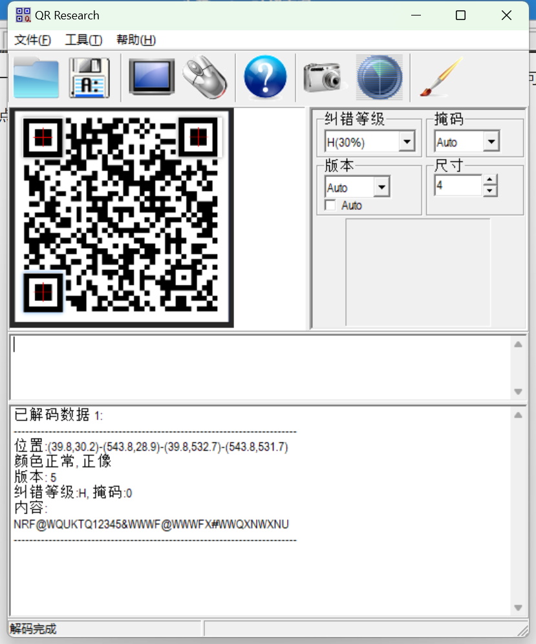
Task: Click the 颜色正常, 正像 line
Action: [x=63, y=461]
